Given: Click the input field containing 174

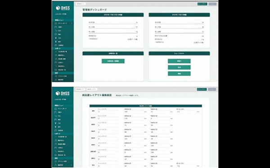Looking at the screenshot, I should click(x=134, y=118).
